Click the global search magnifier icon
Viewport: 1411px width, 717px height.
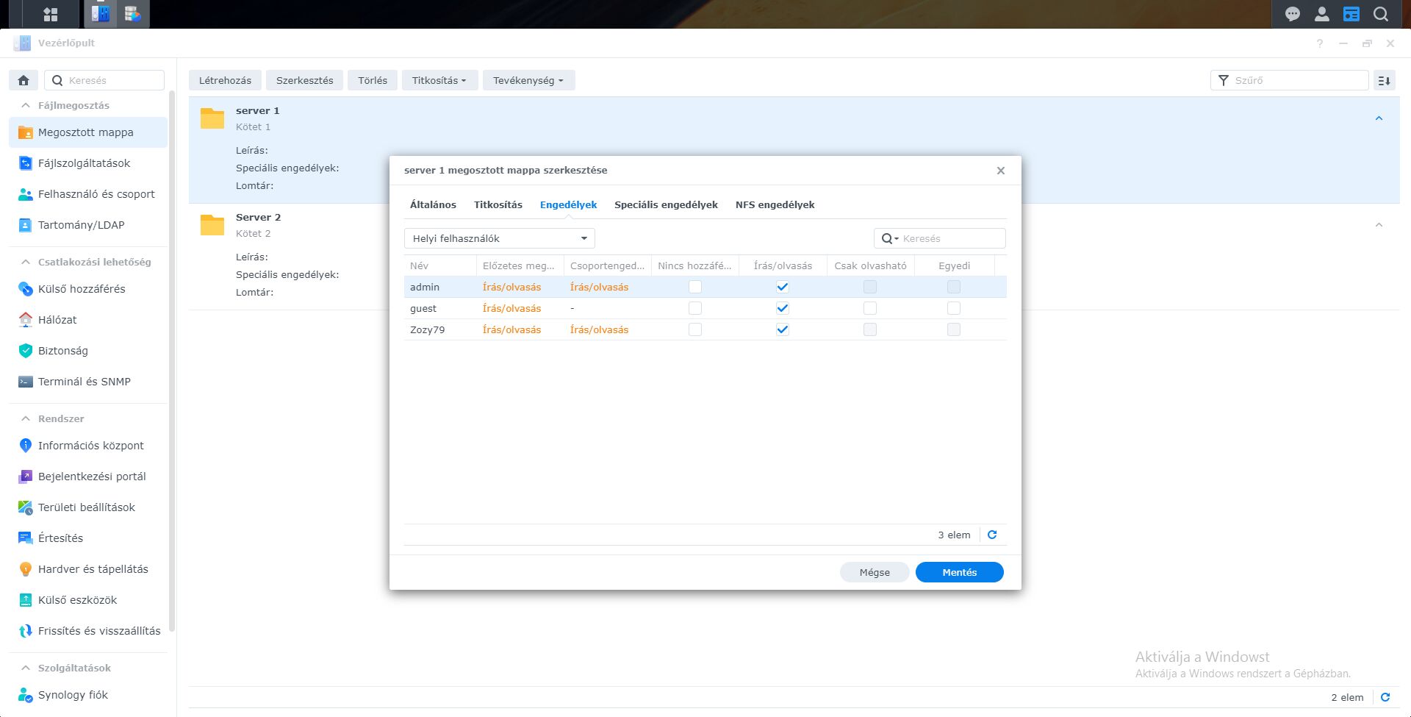click(1381, 14)
